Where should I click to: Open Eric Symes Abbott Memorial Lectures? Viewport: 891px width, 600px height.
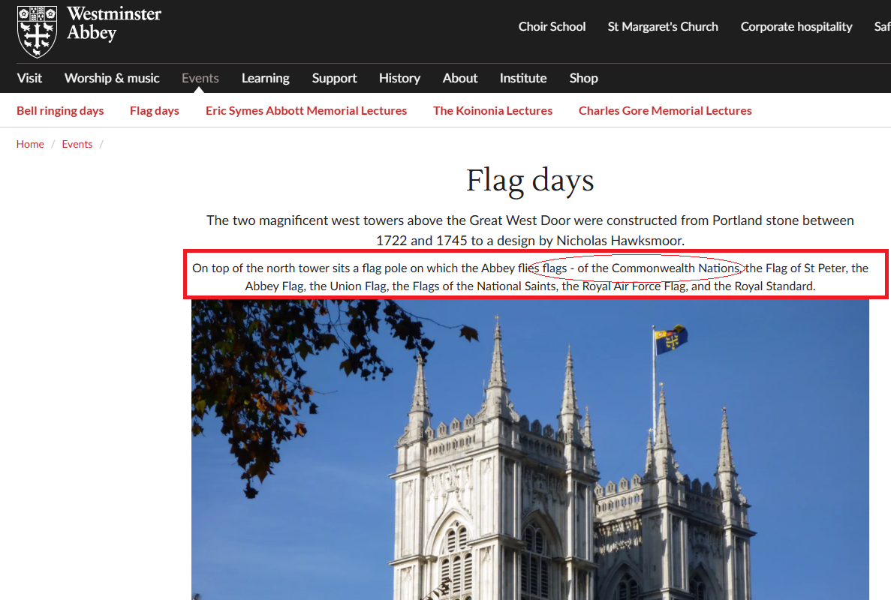point(306,111)
